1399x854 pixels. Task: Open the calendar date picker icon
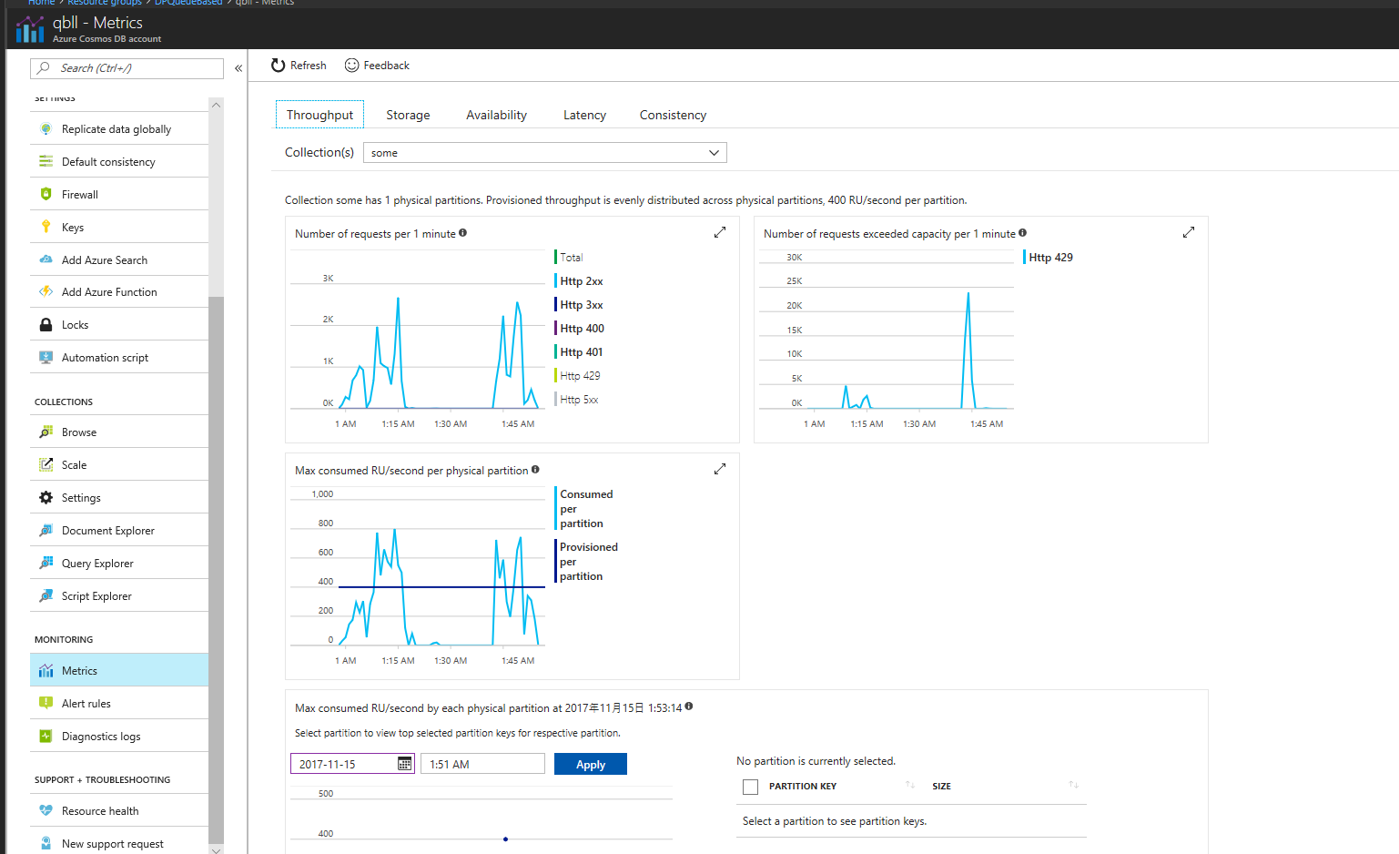(403, 763)
